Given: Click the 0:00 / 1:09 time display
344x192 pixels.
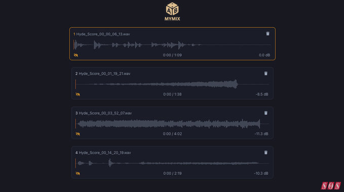Looking at the screenshot, I should coord(172,55).
